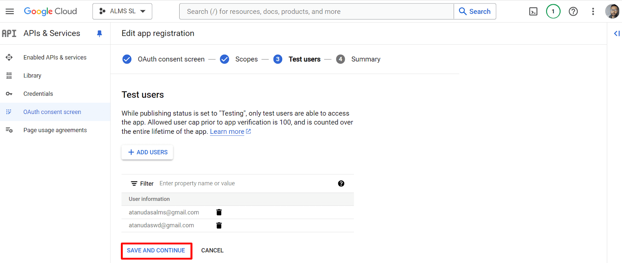Click the Add Users button
Screen dimensions: 622x263
click(x=147, y=153)
